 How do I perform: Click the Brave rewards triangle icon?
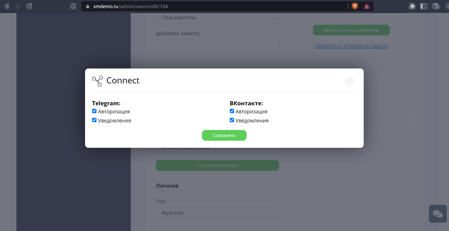pos(366,6)
